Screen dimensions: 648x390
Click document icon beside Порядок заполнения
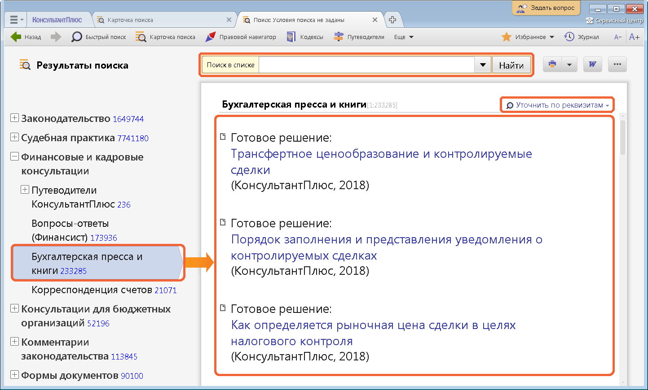point(223,222)
